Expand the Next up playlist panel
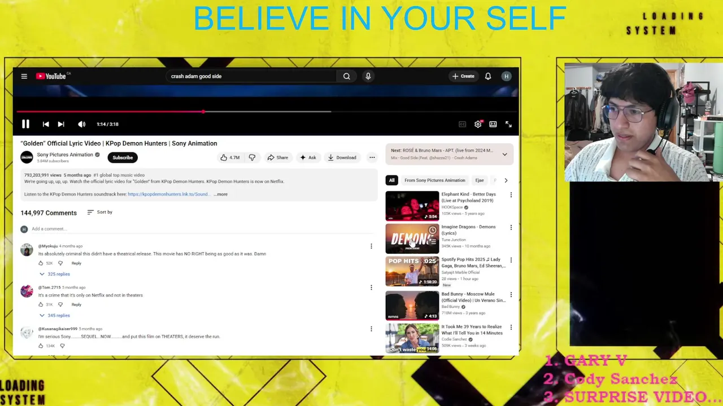The width and height of the screenshot is (723, 406). (x=504, y=154)
